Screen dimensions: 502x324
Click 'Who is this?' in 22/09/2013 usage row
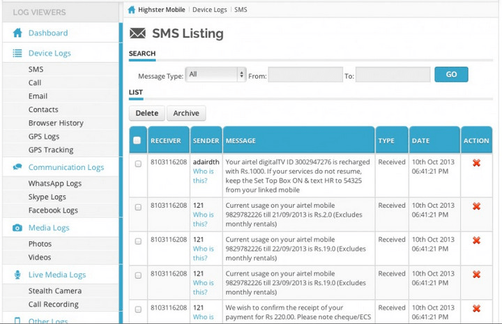point(204,254)
